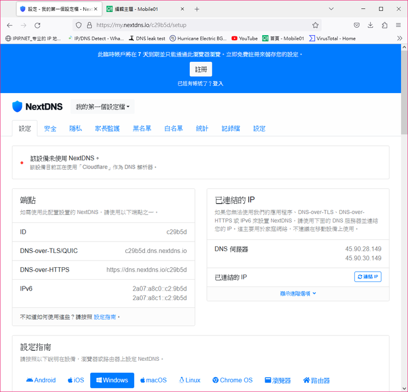Viewport: 408px width, 392px height.
Task: Open a new tab with plus button
Action: (x=197, y=9)
